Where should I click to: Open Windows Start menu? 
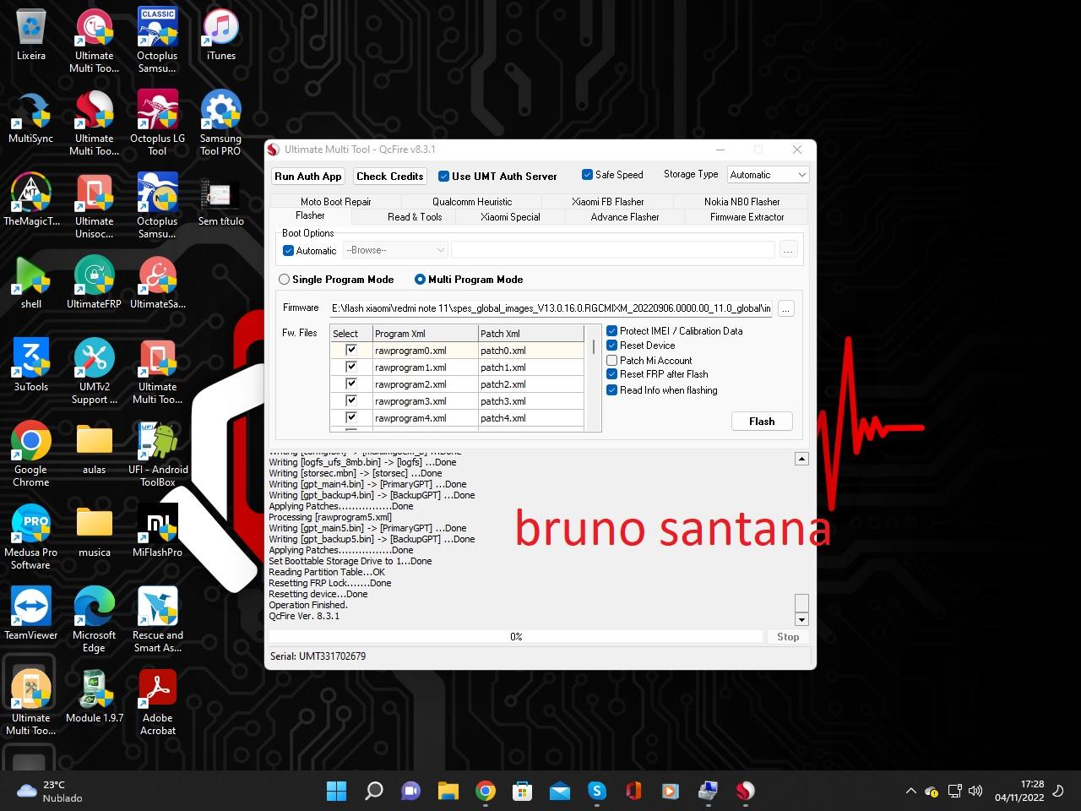point(336,791)
